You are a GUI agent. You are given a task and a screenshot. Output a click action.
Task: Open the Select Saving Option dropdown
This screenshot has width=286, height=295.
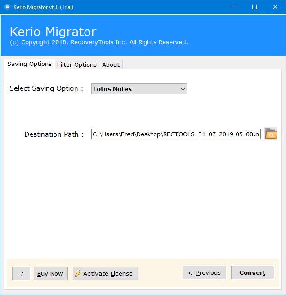pos(139,89)
